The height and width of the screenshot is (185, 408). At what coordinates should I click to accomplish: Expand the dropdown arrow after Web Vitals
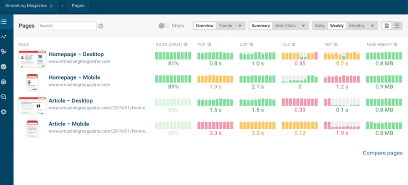click(x=303, y=26)
